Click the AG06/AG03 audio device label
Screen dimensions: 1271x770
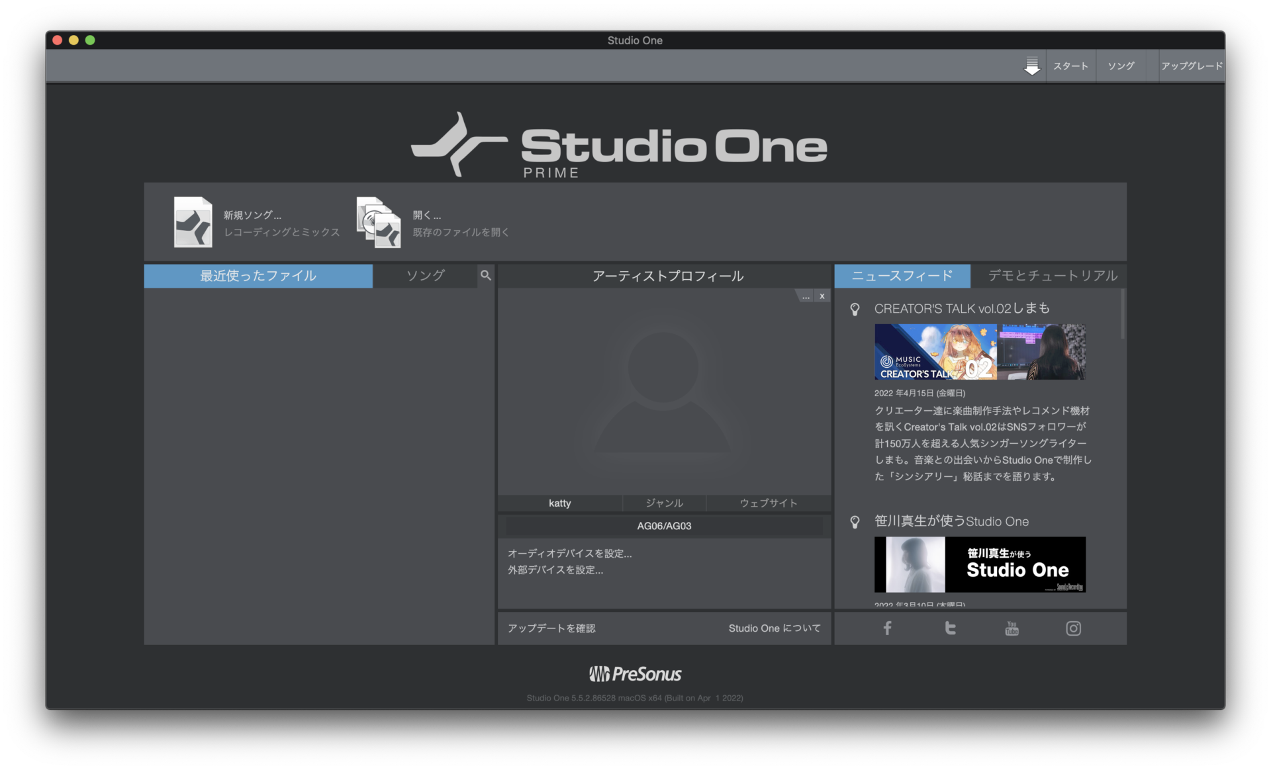pyautogui.click(x=664, y=526)
